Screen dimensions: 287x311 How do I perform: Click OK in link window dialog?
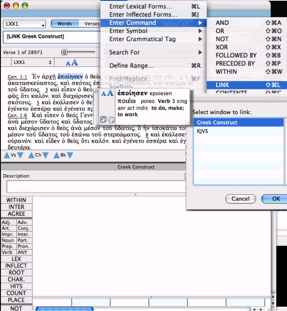point(275,199)
